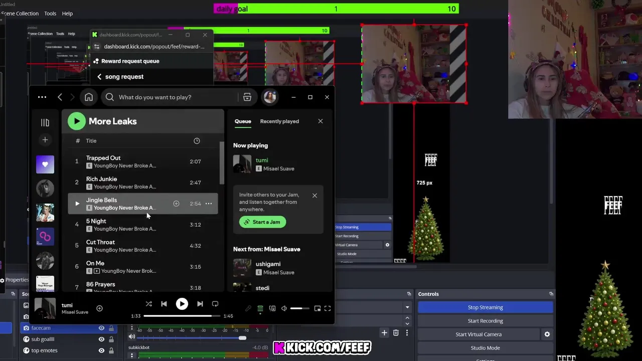Screen dimensions: 642x361
Task: Open more options for Jingle Bells
Action: (209, 204)
